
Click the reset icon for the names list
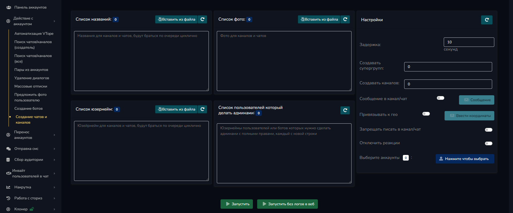(202, 19)
